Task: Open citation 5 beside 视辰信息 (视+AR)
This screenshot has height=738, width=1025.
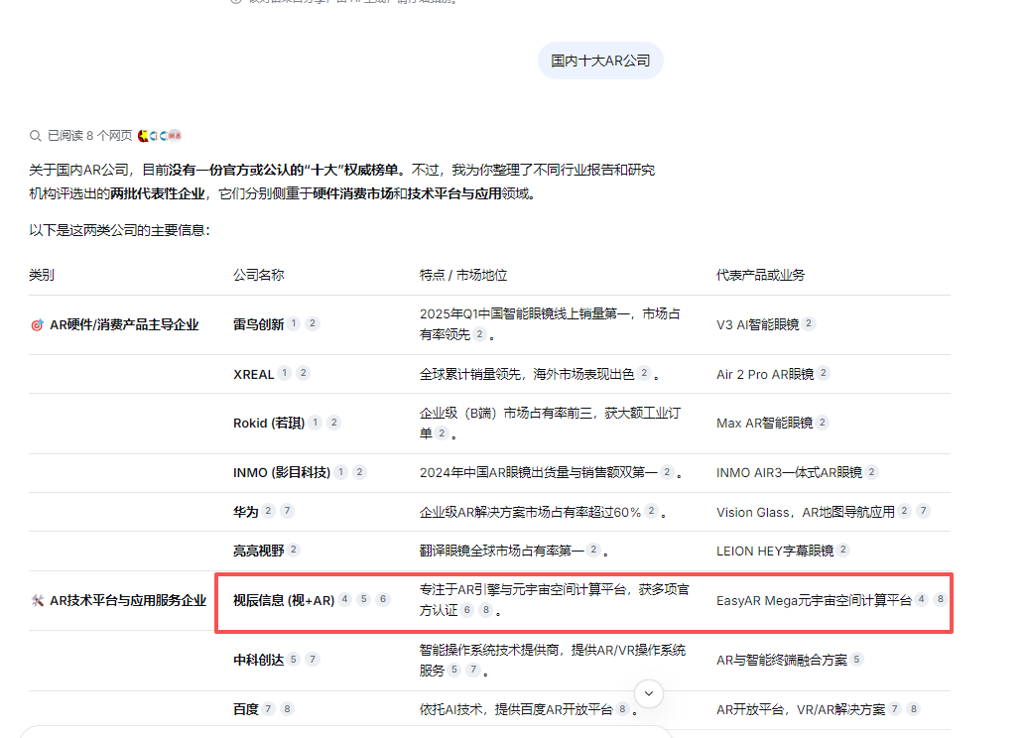Action: pos(364,599)
